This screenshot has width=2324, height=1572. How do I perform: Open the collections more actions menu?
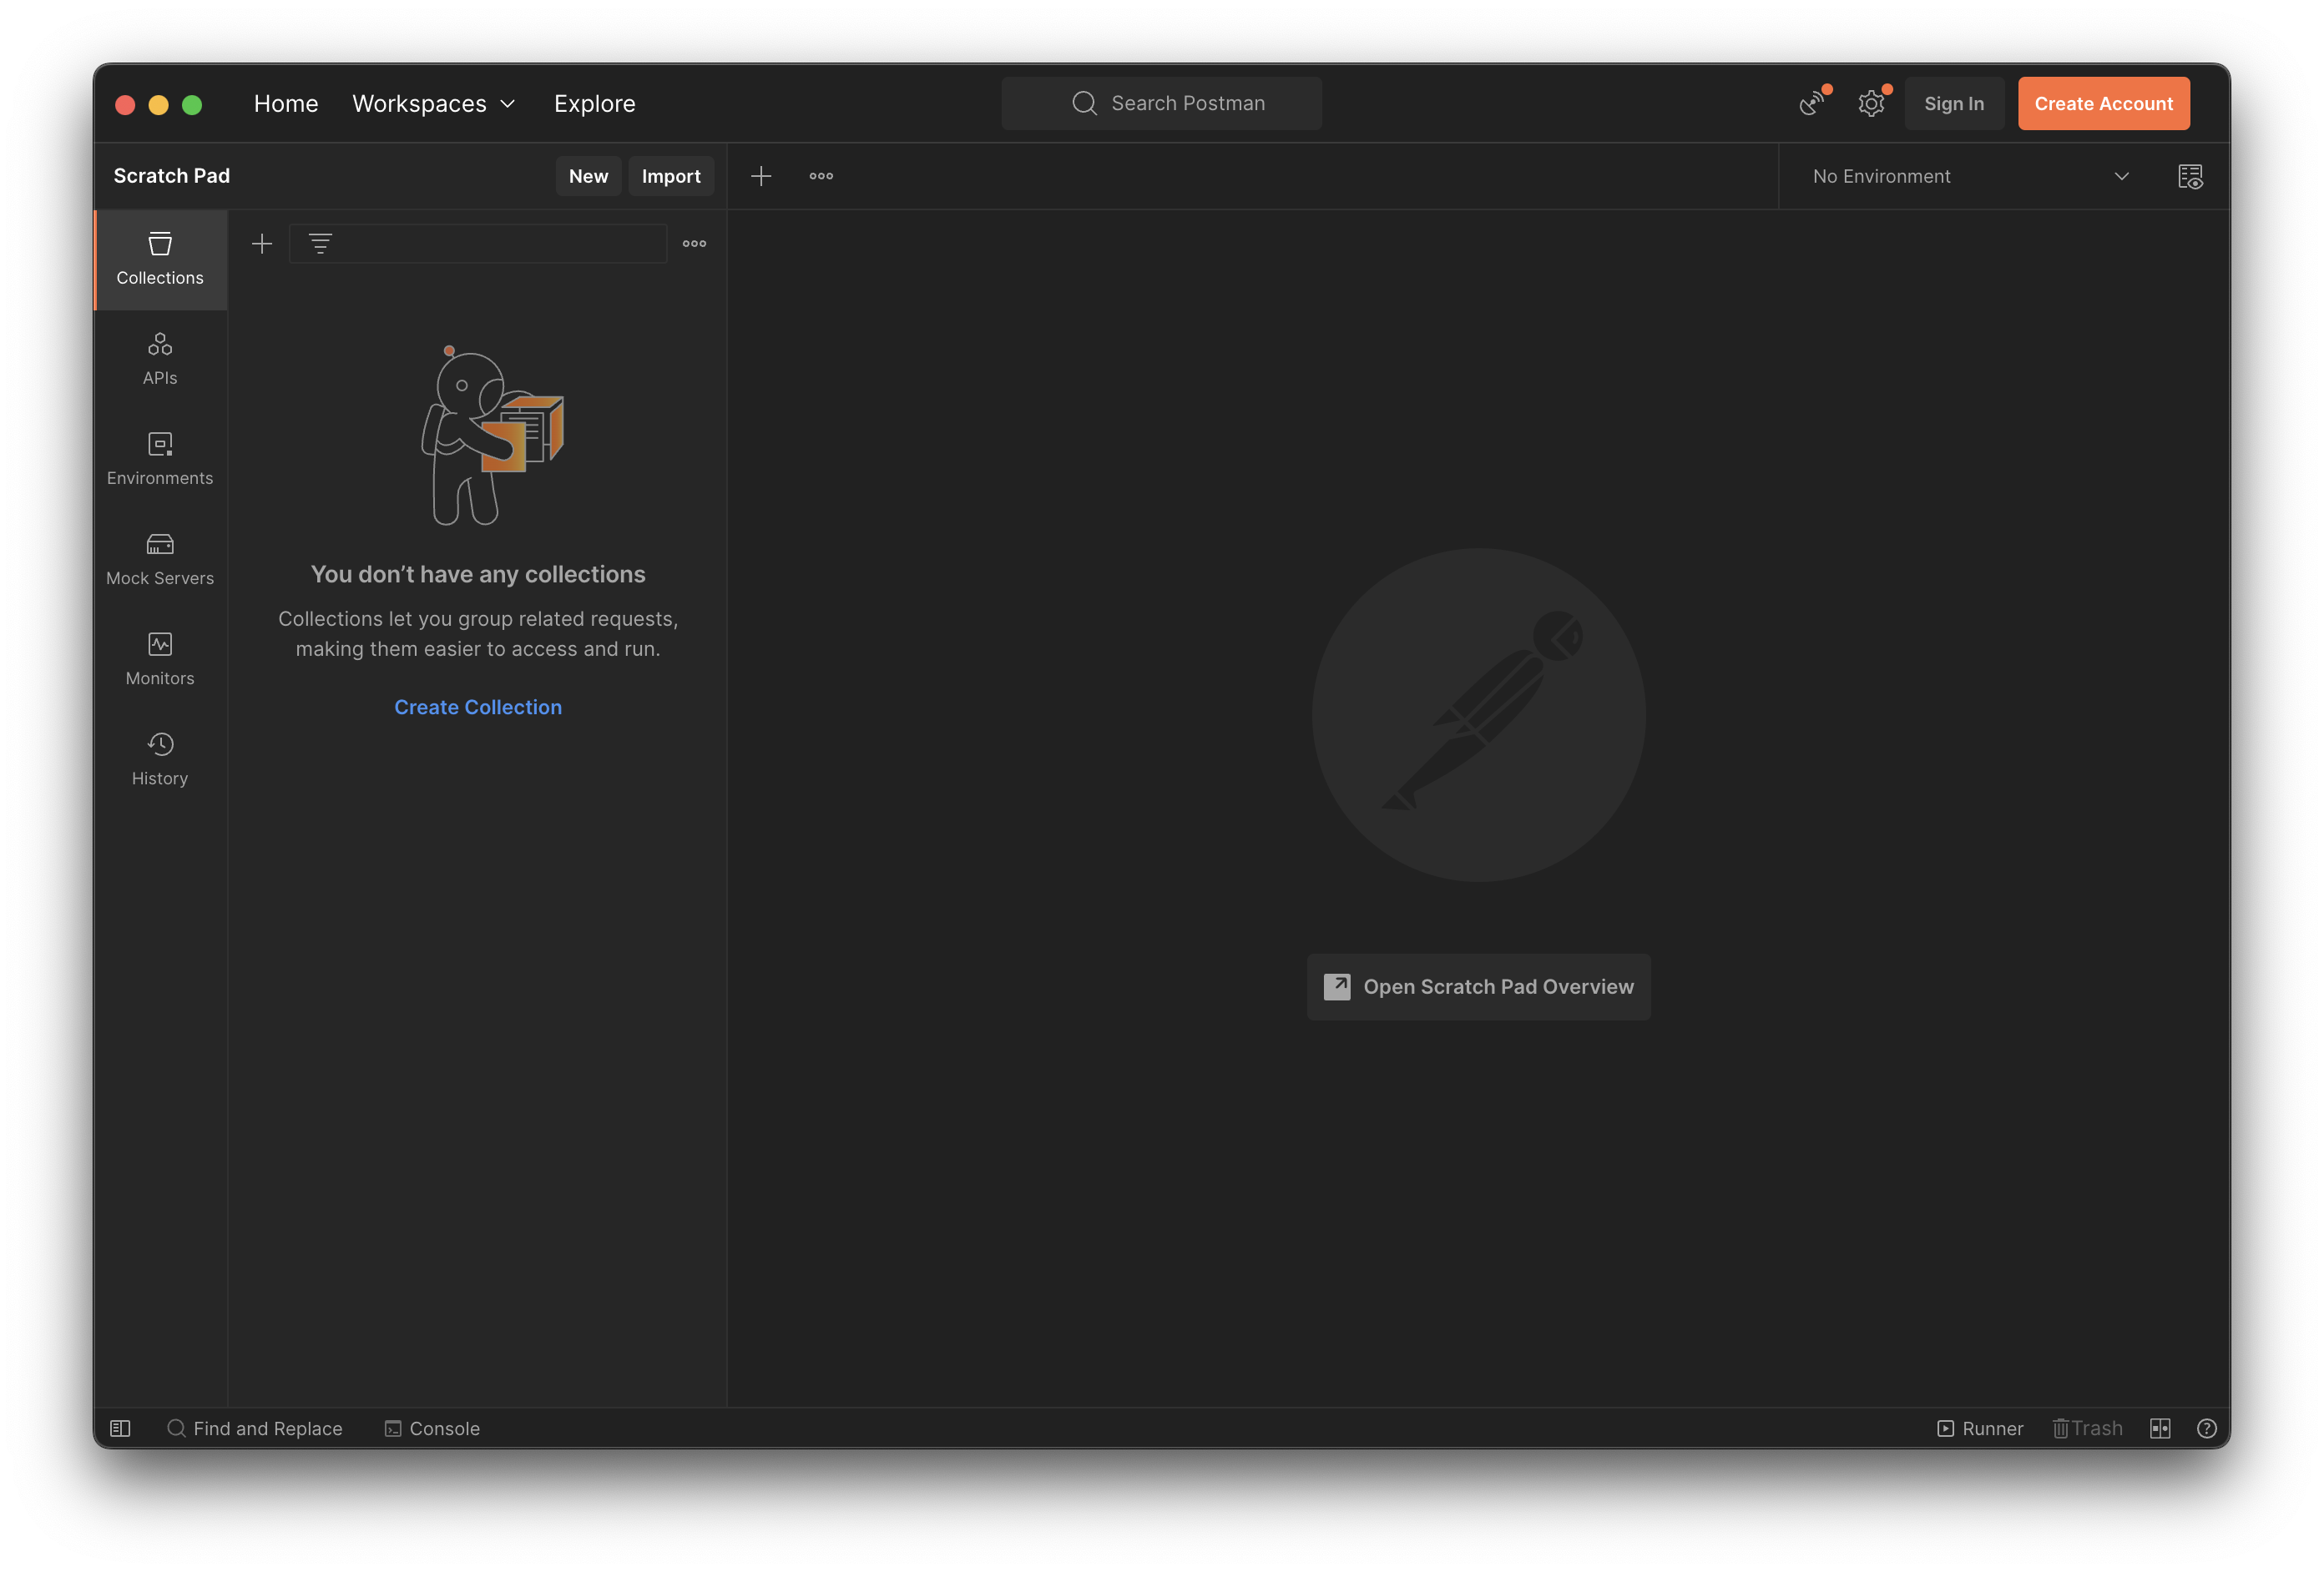(x=694, y=243)
